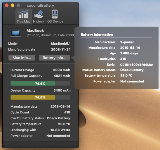
Task: Click the Battery Information popover heading
Action: click(x=97, y=35)
